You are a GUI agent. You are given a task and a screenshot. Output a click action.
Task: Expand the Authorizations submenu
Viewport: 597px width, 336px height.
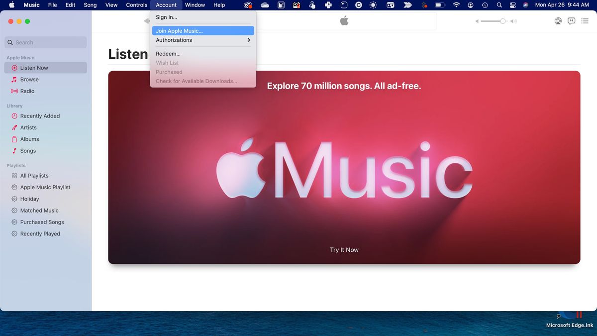[174, 40]
